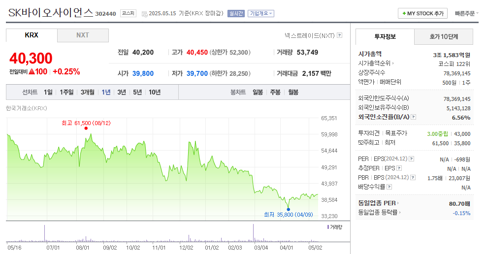Switch the line chart to 5년 range
This screenshot has height=254, width=486.
(137, 92)
